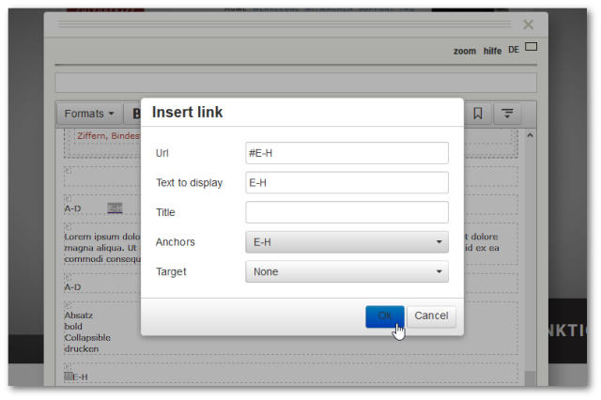Open the hilfe help link

[492, 51]
